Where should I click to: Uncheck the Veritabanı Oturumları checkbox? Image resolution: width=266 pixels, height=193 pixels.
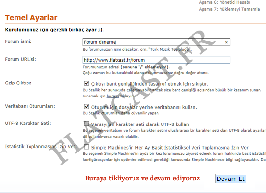(x=87, y=107)
